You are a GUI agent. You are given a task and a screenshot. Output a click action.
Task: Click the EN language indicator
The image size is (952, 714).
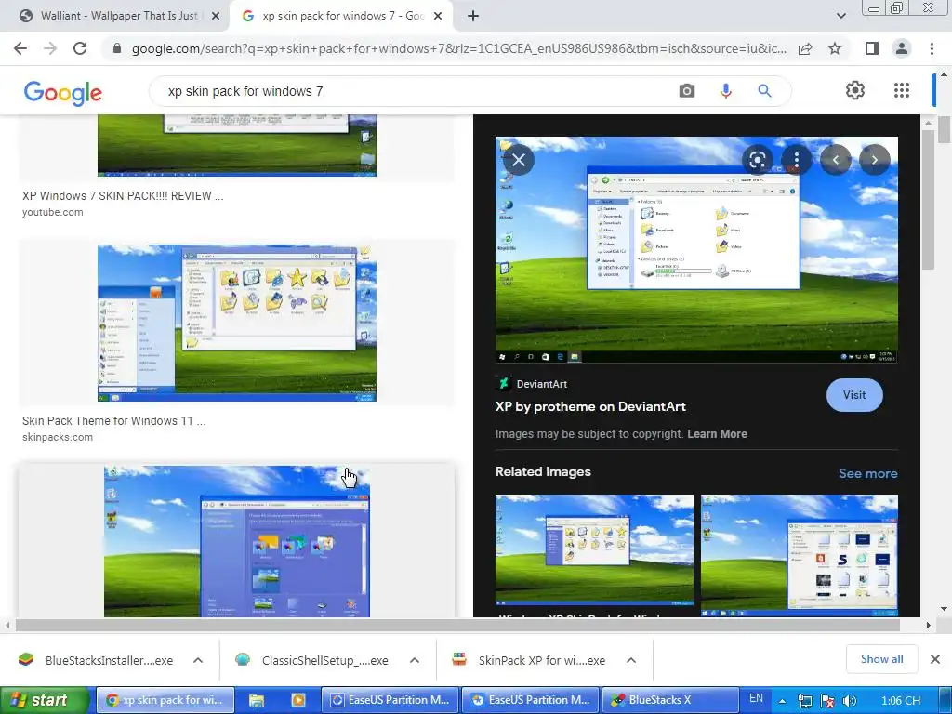pyautogui.click(x=756, y=698)
